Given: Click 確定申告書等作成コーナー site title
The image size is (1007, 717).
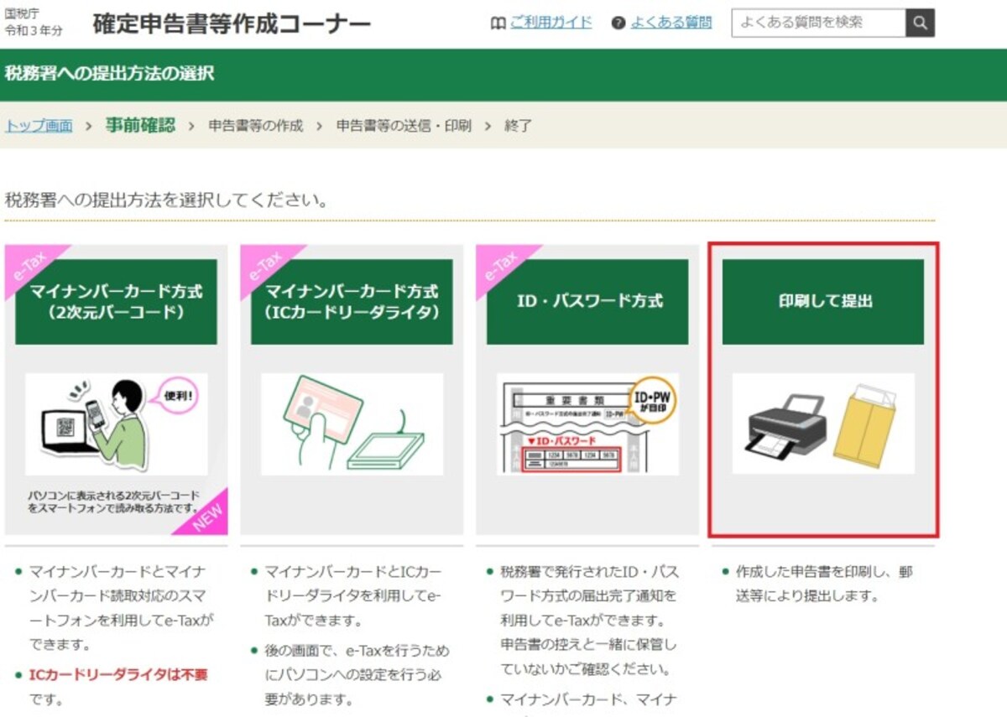Looking at the screenshot, I should (x=232, y=23).
